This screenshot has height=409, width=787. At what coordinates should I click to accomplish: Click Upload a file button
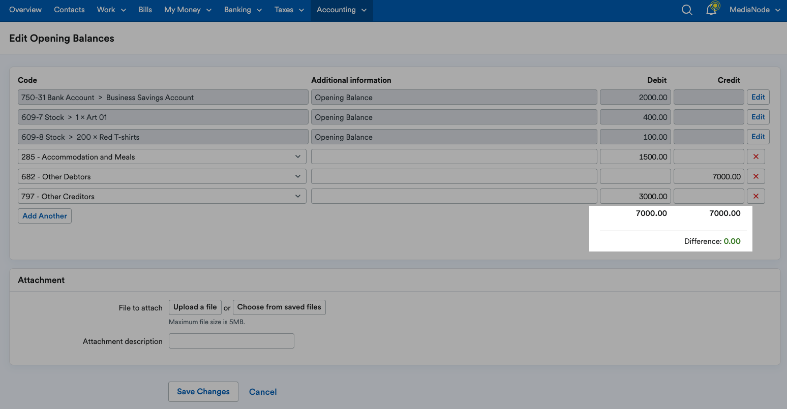[x=195, y=307]
